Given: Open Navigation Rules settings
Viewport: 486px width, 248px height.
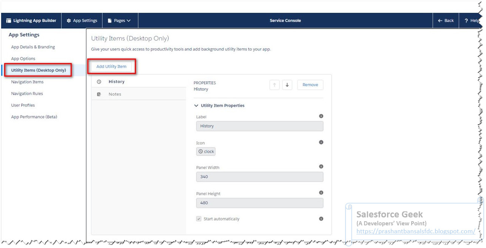Looking at the screenshot, I should pos(27,94).
